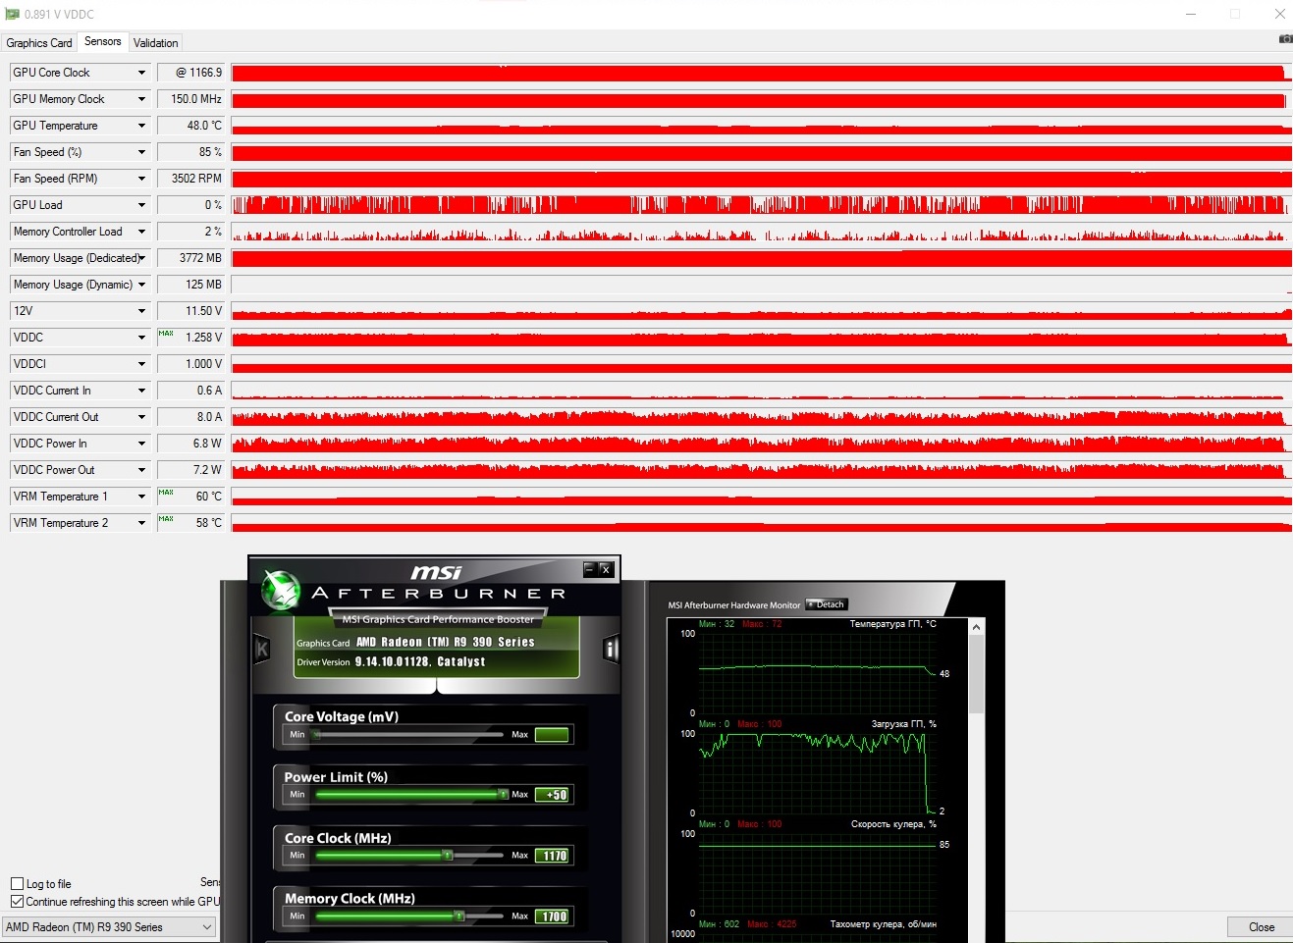Click the camera screenshot icon in GPU-Z
Screen dimensions: 1293x943
[x=1285, y=39]
